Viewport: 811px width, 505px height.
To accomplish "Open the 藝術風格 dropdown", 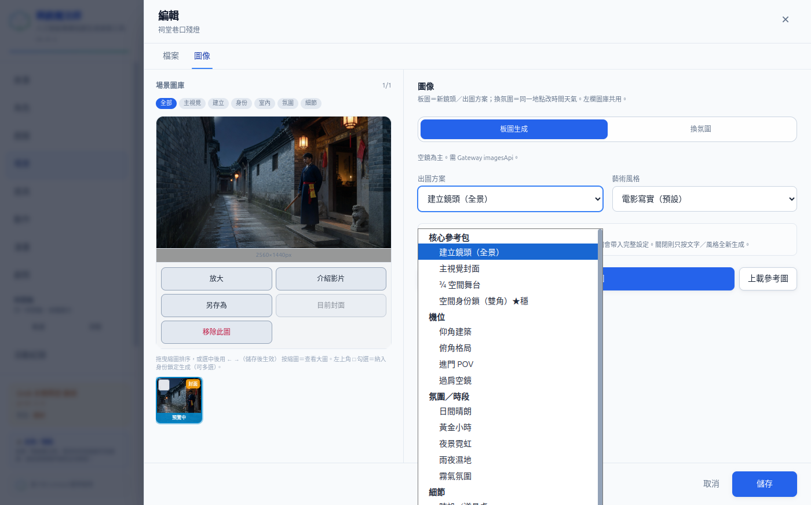I will pyautogui.click(x=704, y=199).
